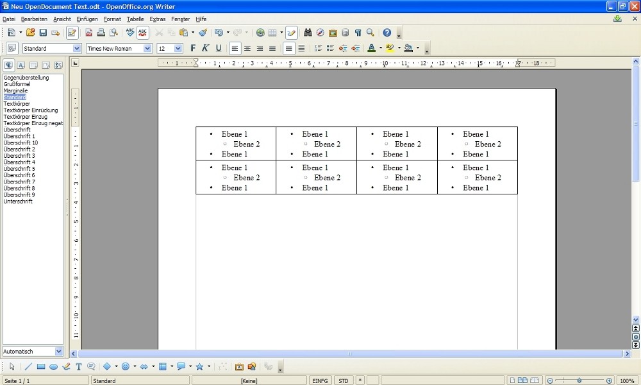Click the Format Paintbrush icon
Image resolution: width=641 pixels, height=385 pixels.
[x=203, y=33]
